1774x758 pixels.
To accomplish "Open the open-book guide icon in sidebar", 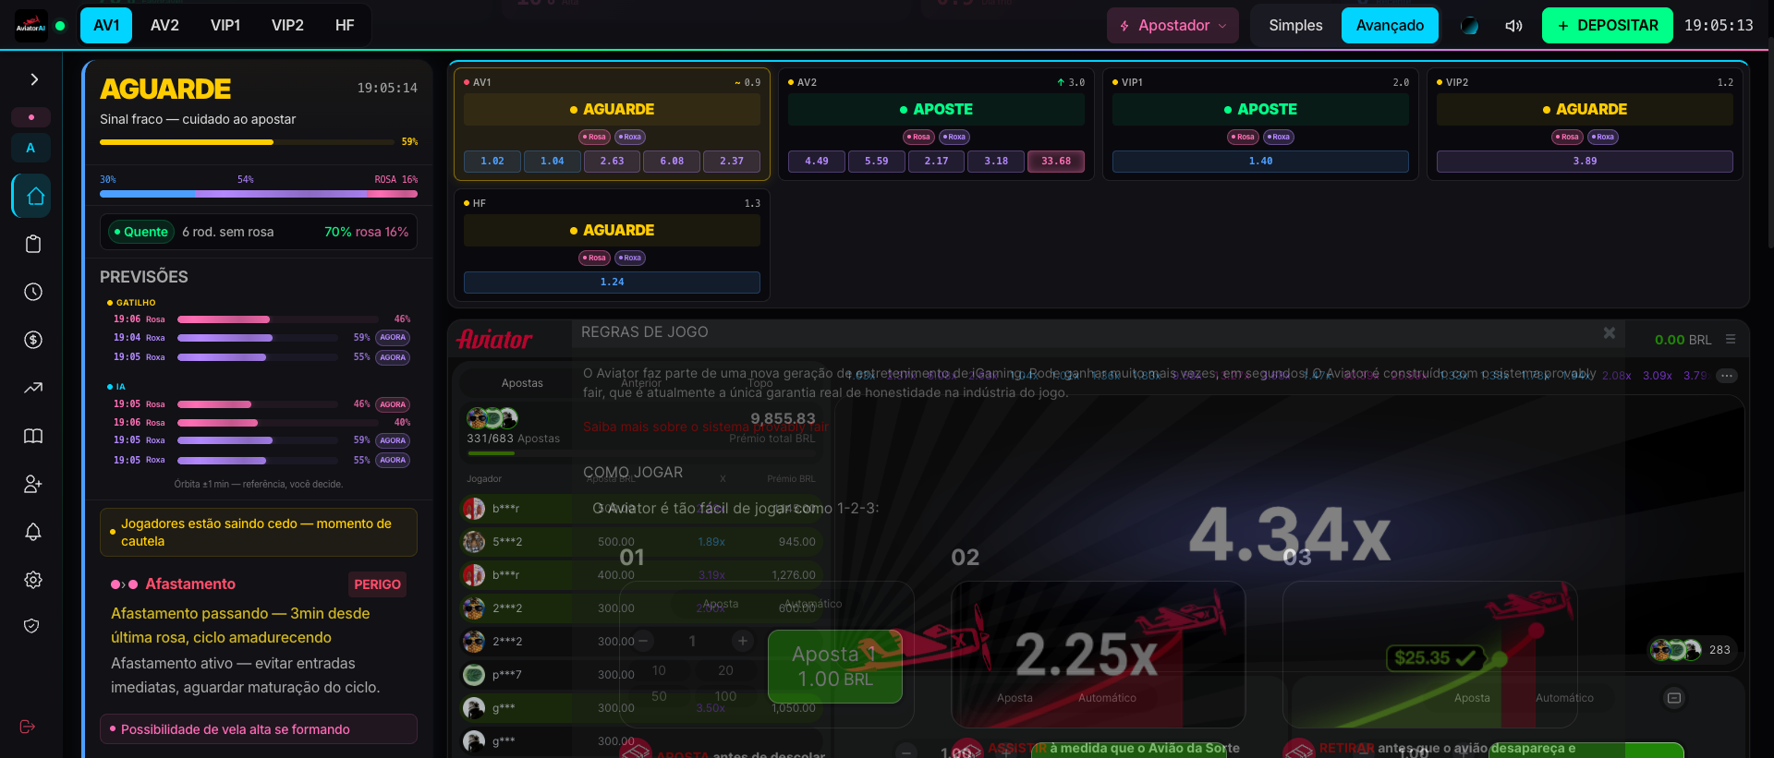I will tap(33, 436).
